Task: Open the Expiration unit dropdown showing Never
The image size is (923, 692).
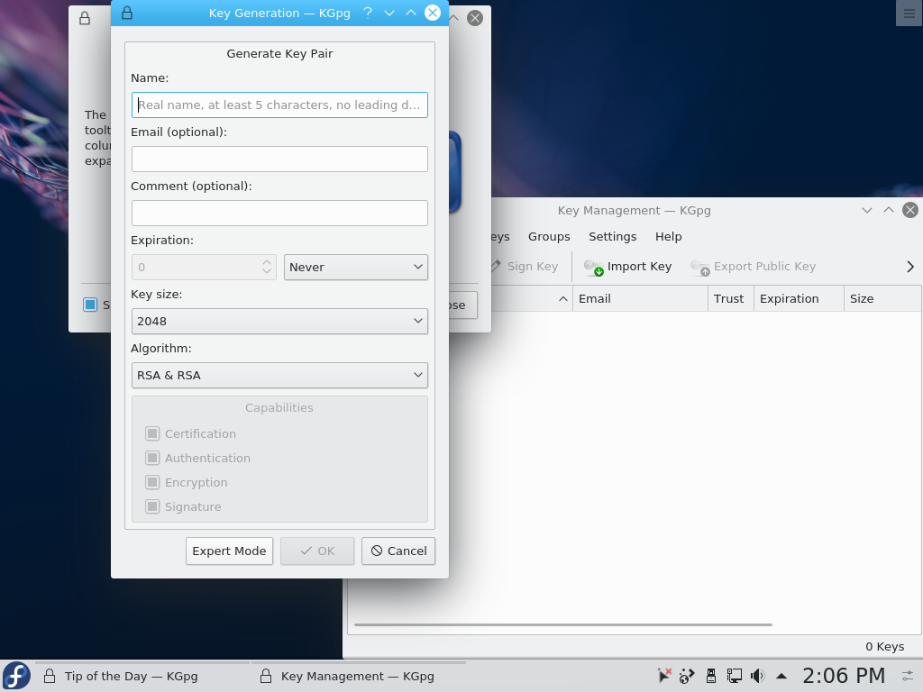Action: coord(355,267)
